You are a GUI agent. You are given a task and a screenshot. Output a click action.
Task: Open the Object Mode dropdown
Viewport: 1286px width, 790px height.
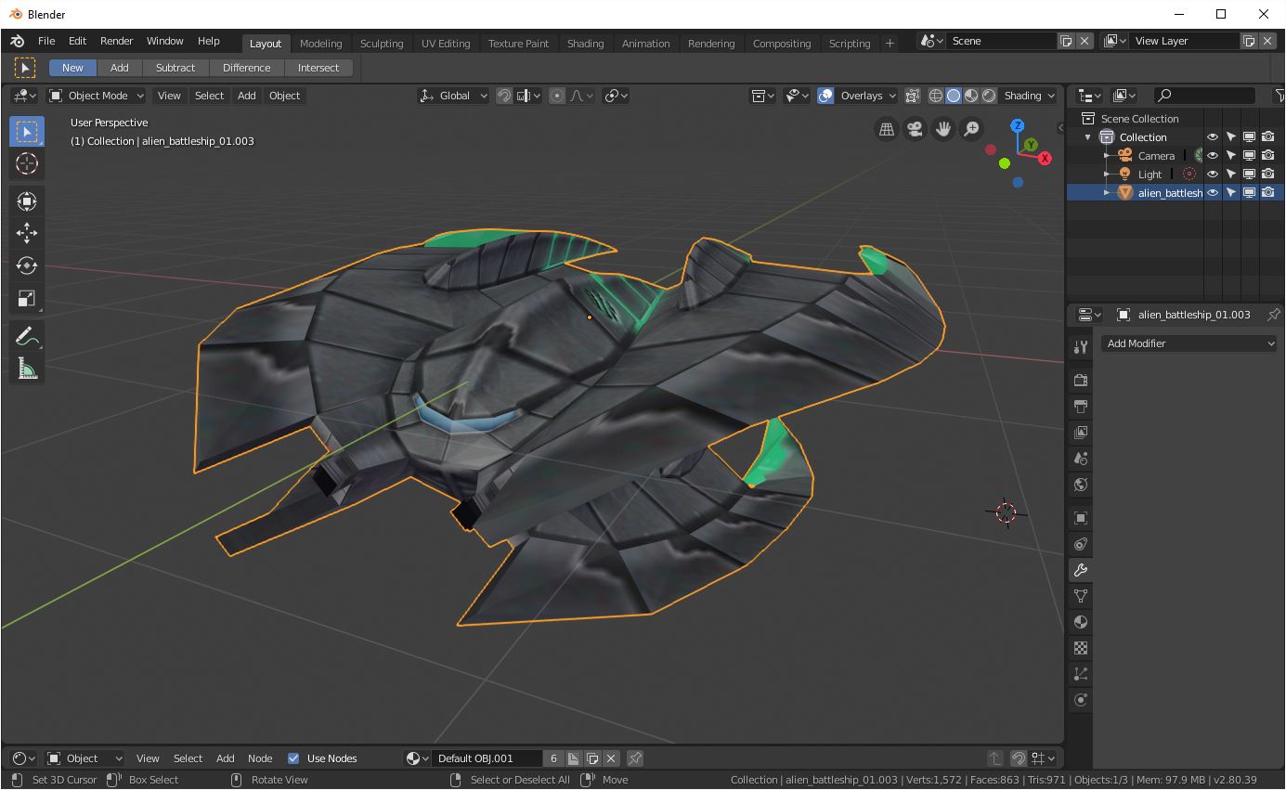(97, 96)
